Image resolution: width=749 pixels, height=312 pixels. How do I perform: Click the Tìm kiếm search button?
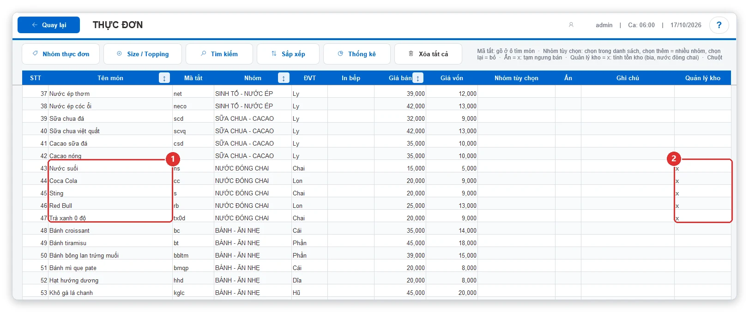coord(219,54)
